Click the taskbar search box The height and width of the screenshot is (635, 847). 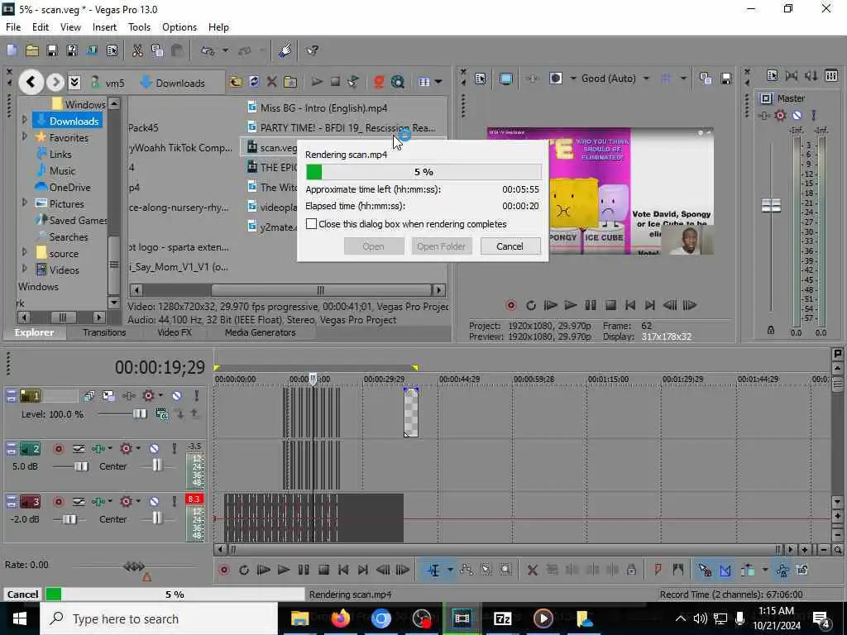(158, 618)
